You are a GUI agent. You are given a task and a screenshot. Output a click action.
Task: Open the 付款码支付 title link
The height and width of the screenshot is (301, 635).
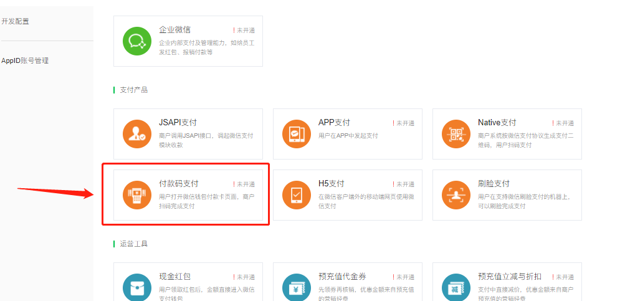(x=179, y=184)
